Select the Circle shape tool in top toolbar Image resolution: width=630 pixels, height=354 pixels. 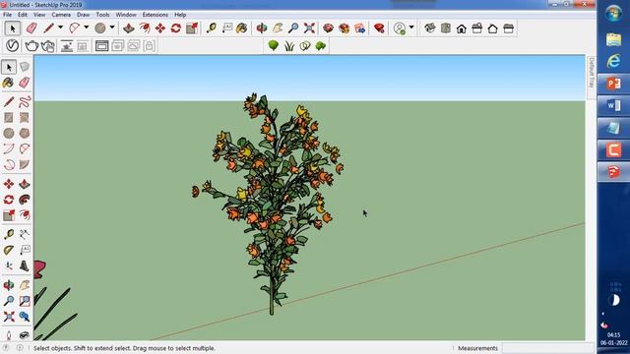pos(100,29)
